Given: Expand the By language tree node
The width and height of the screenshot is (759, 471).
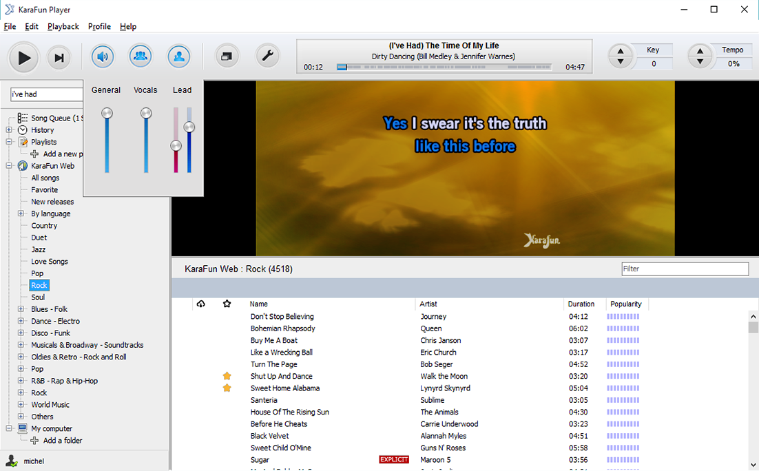Looking at the screenshot, I should [x=21, y=214].
